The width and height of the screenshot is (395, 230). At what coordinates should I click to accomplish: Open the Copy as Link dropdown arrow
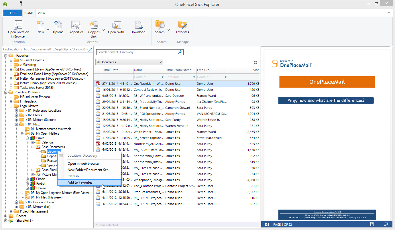click(x=103, y=30)
